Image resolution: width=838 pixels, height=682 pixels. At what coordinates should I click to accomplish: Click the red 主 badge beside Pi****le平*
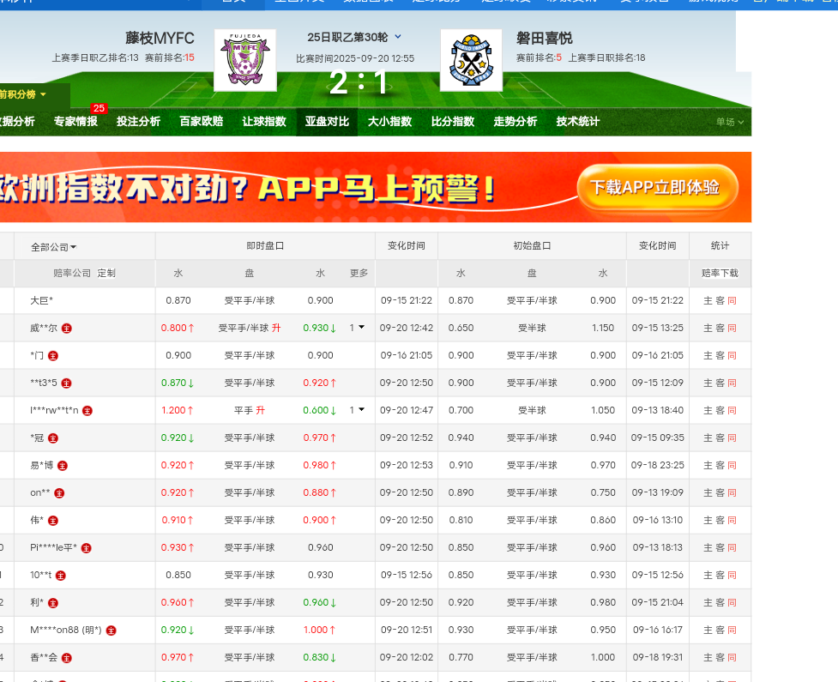tap(87, 547)
